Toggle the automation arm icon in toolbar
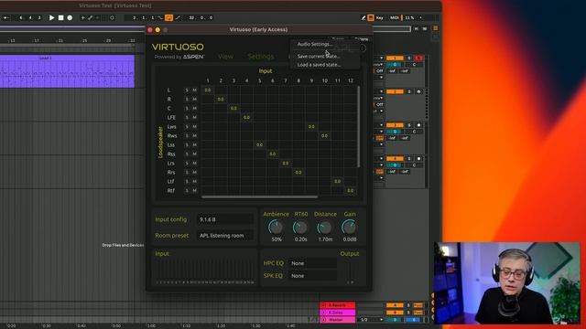 click(90, 17)
